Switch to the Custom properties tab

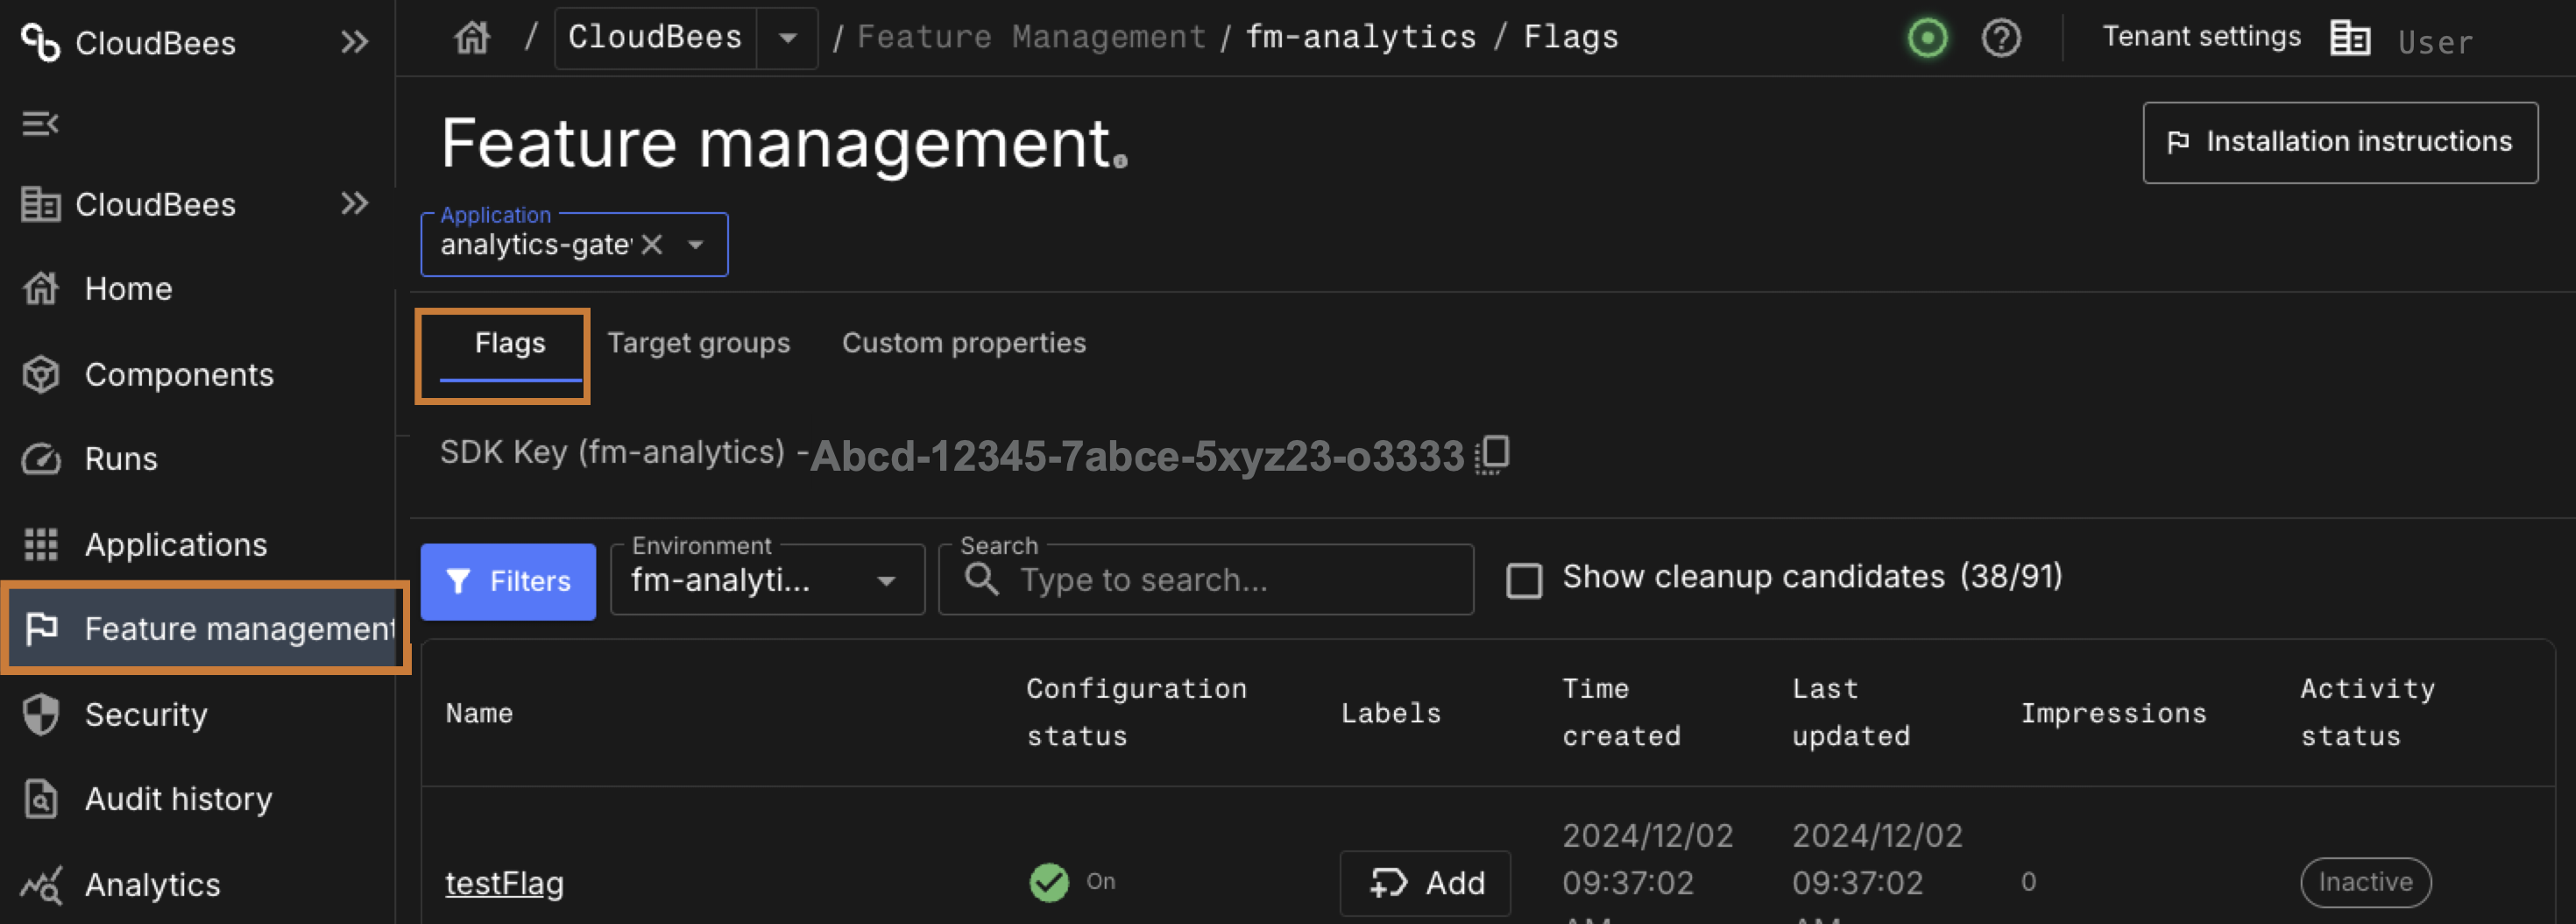pos(963,343)
